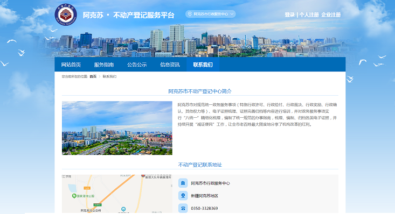Click the 国家湿地公园 green marker on map
The height and width of the screenshot is (214, 395).
tap(74, 196)
